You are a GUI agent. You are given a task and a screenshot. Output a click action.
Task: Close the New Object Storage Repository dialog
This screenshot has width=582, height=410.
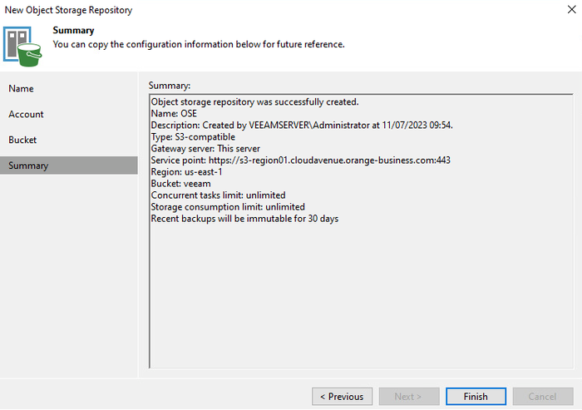pos(572,10)
